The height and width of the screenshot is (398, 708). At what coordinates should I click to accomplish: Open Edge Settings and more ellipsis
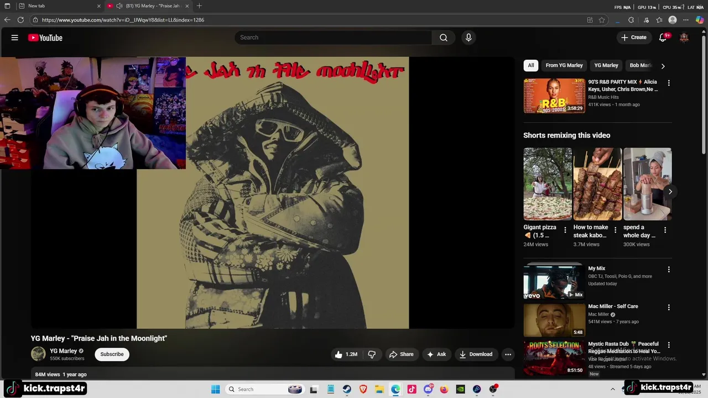coord(686,20)
